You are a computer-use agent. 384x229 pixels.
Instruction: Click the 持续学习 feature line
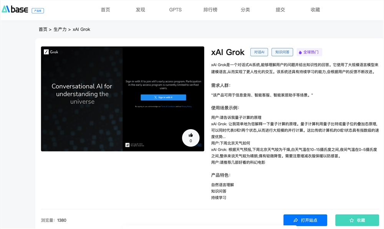(219, 198)
